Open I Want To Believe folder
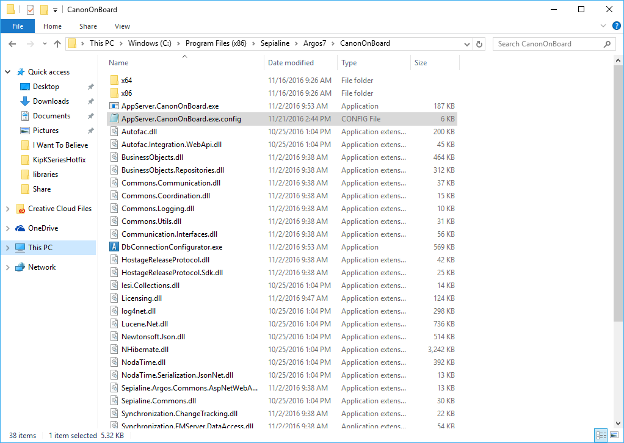 [60, 145]
